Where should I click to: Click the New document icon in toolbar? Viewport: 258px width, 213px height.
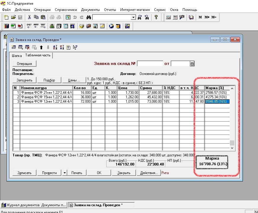click(6, 17)
